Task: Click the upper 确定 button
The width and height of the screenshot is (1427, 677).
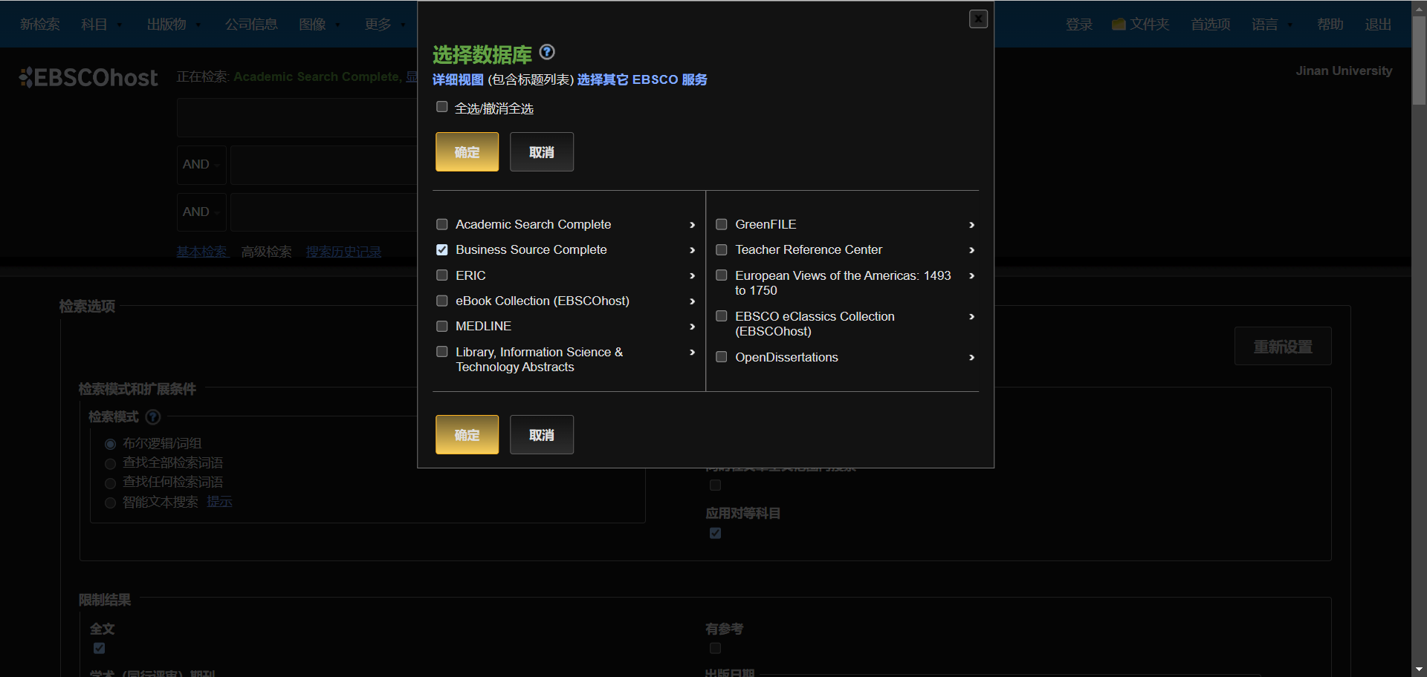Action: pos(467,152)
